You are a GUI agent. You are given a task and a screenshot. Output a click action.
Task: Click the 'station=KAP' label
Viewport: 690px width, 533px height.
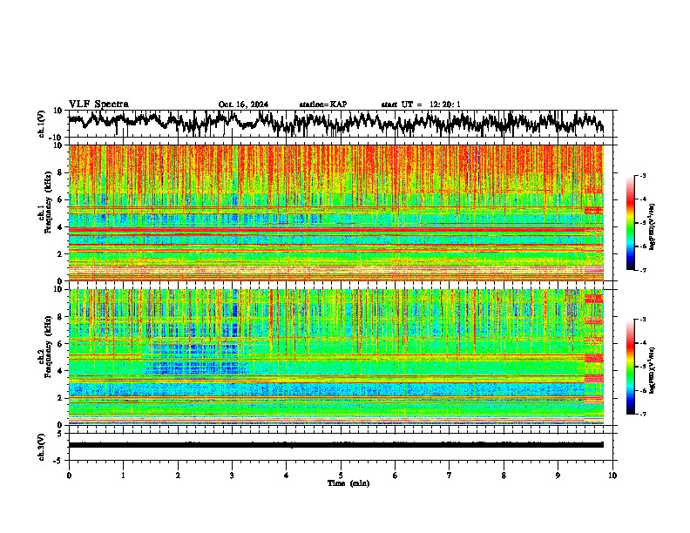[323, 105]
